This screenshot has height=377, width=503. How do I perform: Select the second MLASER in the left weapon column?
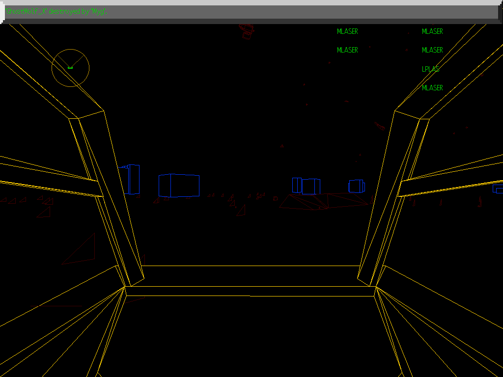(x=347, y=50)
